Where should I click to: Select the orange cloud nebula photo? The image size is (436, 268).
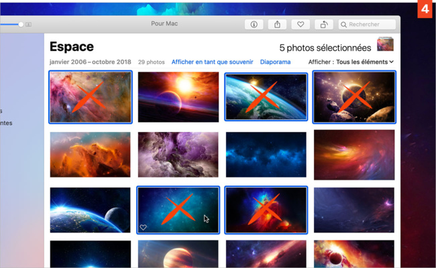click(91, 154)
